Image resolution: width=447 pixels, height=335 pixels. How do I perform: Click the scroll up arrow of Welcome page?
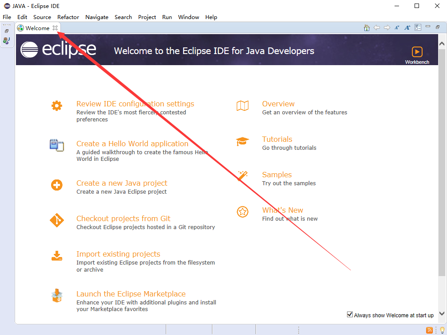442,43
